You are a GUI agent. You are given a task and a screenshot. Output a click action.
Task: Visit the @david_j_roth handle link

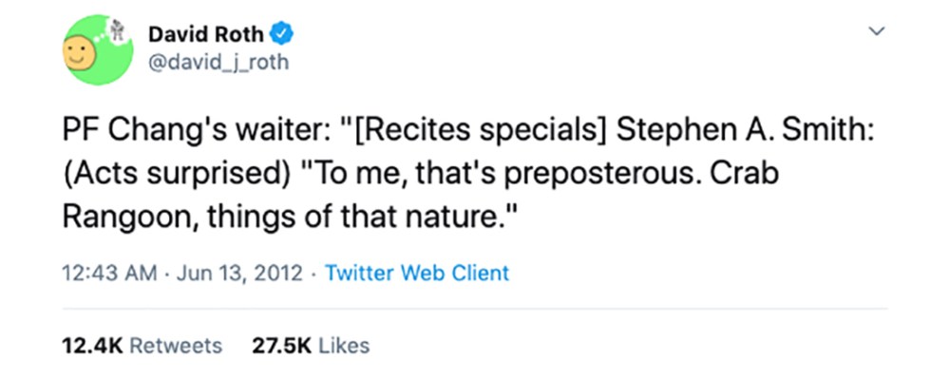(x=218, y=62)
